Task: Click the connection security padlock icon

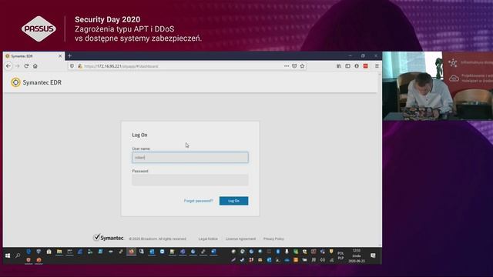Action: pyautogui.click(x=80, y=66)
